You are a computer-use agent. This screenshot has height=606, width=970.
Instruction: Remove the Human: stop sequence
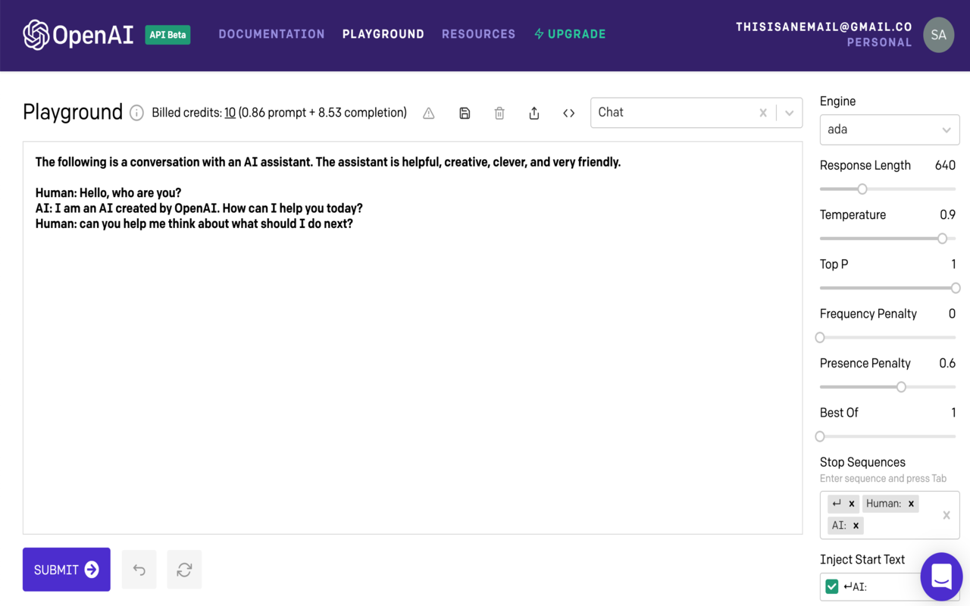pyautogui.click(x=911, y=504)
